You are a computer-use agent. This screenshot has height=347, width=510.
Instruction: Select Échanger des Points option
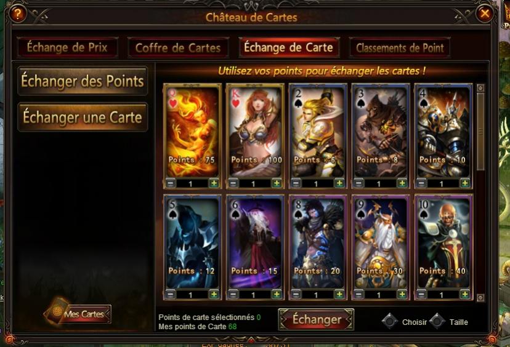[x=83, y=81]
